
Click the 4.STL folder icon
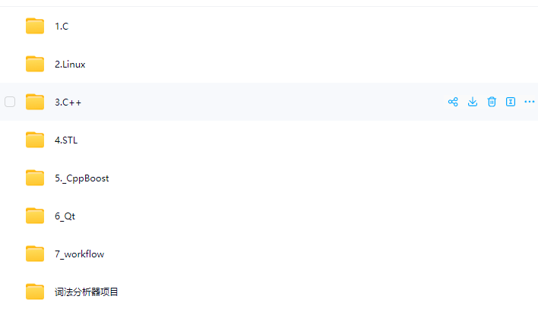(35, 140)
